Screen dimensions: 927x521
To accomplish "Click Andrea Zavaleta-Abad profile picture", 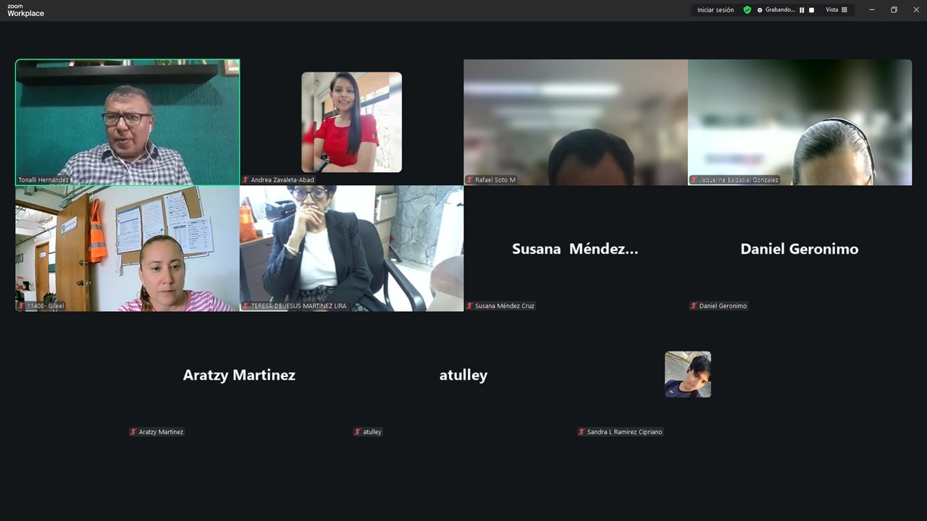I will (x=351, y=122).
